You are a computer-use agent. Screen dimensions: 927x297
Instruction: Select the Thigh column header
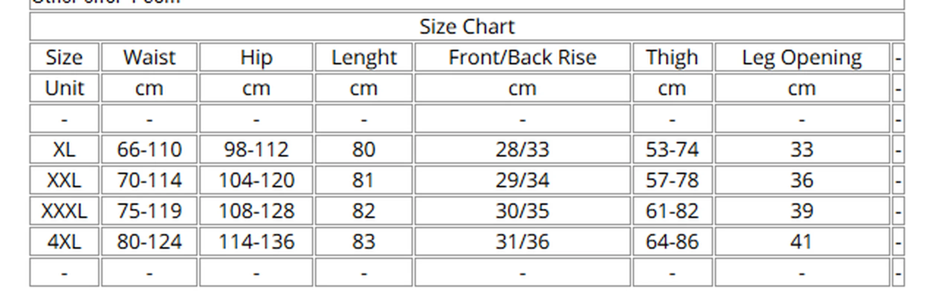[672, 58]
